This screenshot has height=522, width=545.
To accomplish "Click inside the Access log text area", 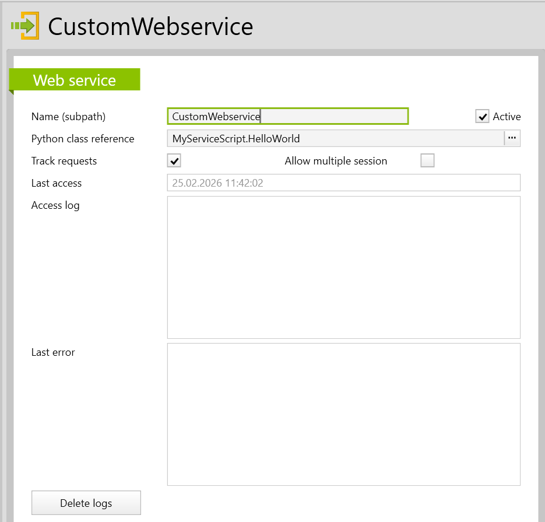I will point(343,267).
